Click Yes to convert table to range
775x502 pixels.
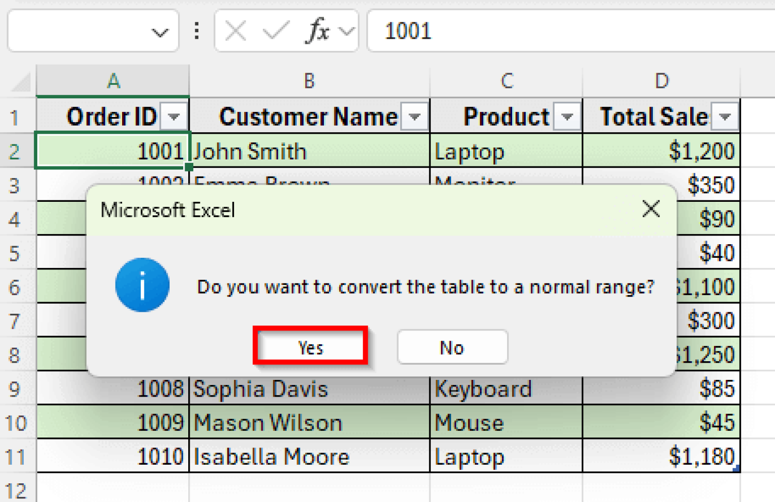[x=310, y=347]
